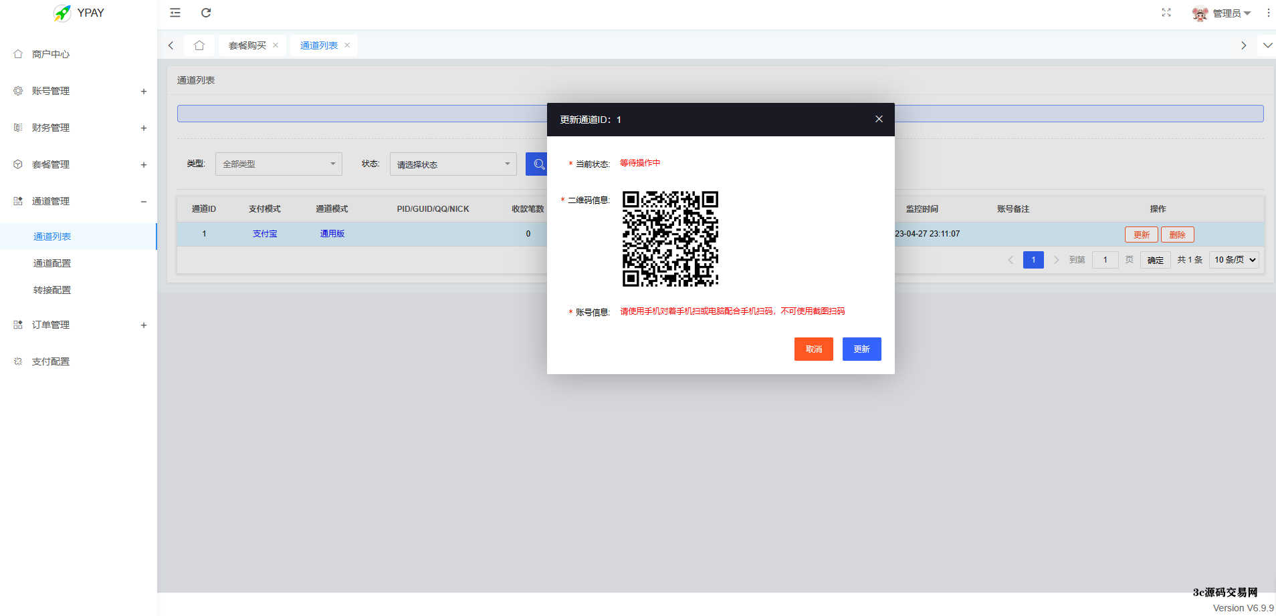
Task: Switch to 通道列表 tab
Action: coord(319,45)
